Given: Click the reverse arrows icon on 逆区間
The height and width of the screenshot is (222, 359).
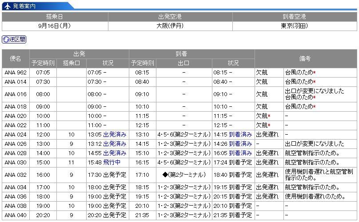Looking at the screenshot, I should (6, 39).
